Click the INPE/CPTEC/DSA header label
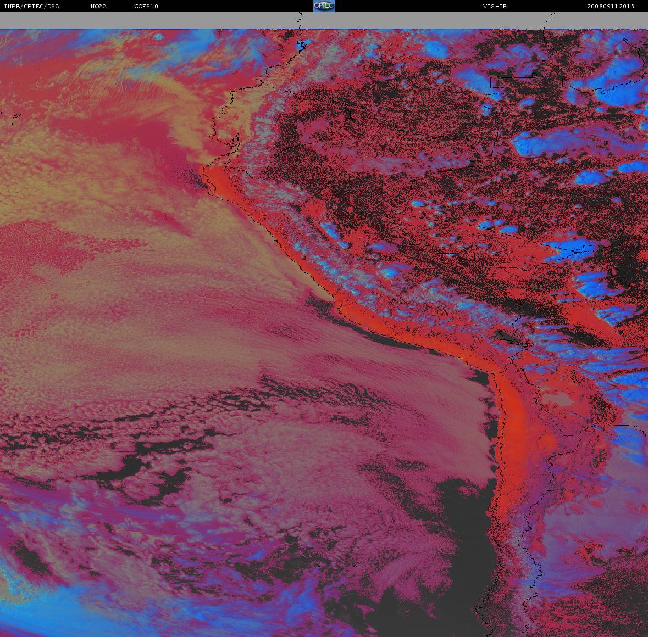 [31, 6]
